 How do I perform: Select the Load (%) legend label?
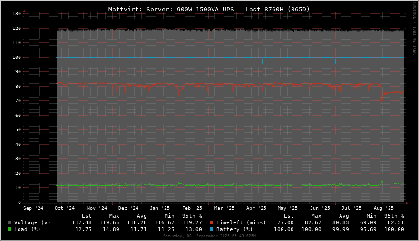click(27, 229)
